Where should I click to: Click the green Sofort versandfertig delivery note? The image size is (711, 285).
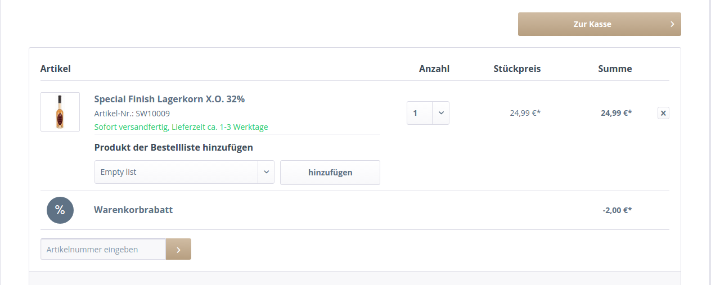181,127
